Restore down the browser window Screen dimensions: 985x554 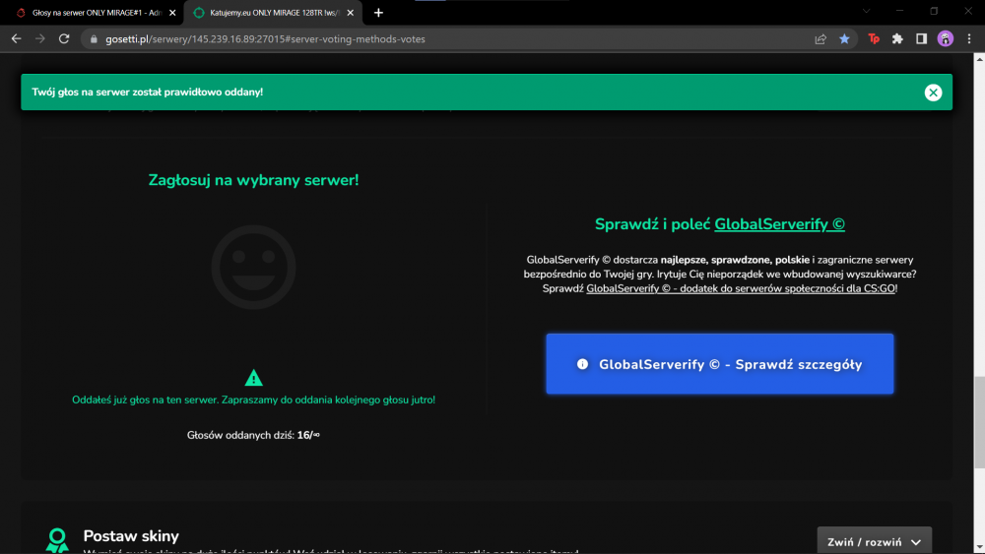pyautogui.click(x=934, y=11)
